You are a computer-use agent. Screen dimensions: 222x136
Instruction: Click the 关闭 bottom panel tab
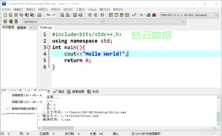click(93, 92)
